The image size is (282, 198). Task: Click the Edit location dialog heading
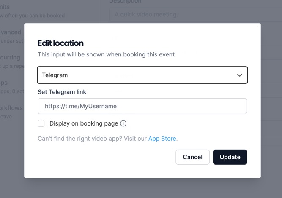point(60,43)
